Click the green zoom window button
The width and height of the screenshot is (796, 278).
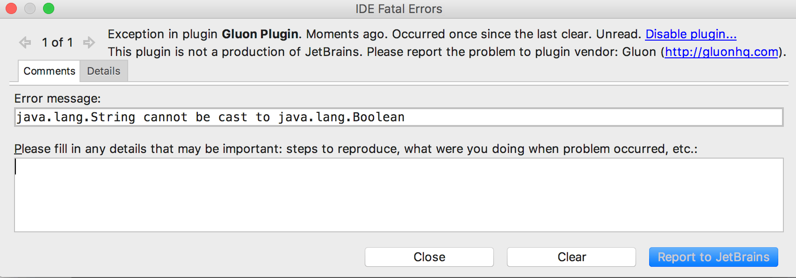coord(49,8)
